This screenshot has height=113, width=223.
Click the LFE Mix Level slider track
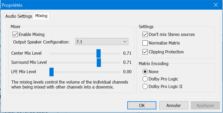[86, 72]
